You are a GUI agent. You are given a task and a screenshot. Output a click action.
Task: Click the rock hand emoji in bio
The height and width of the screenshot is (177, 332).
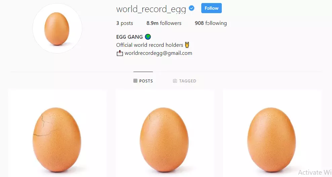pyautogui.click(x=187, y=45)
